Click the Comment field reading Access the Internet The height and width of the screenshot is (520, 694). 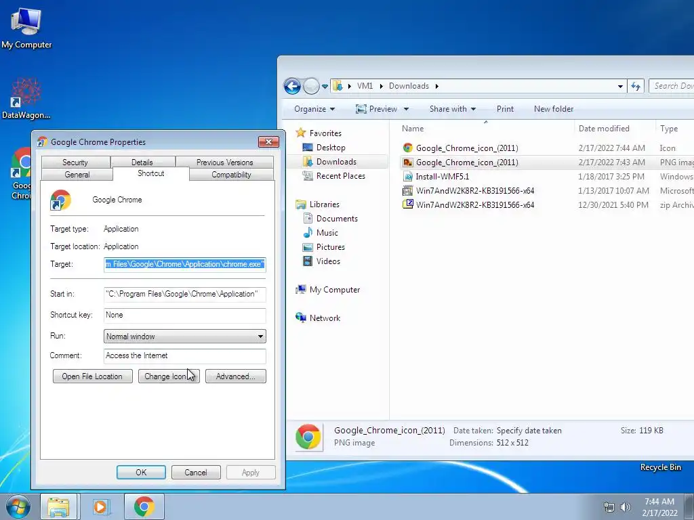[184, 356]
